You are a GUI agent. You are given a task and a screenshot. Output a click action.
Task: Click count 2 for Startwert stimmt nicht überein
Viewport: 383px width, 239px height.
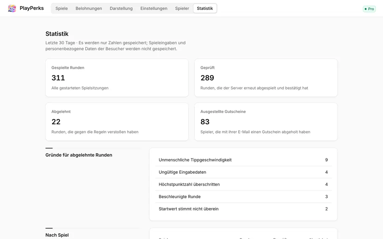tap(326, 209)
